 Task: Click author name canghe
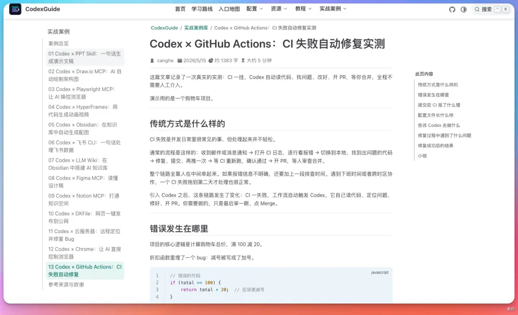165,61
